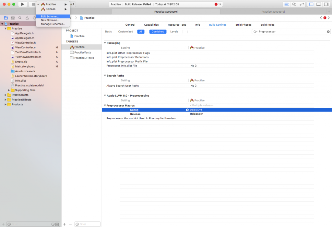This screenshot has height=227, width=332.
Task: Collapse Apple LLVM 8.0 - Preprocessing section
Action: click(x=105, y=95)
